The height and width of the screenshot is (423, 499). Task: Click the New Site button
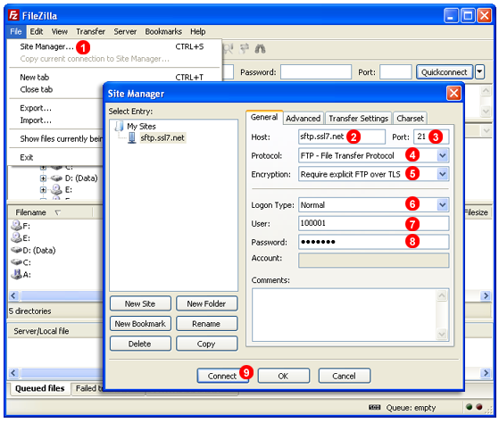click(x=140, y=303)
